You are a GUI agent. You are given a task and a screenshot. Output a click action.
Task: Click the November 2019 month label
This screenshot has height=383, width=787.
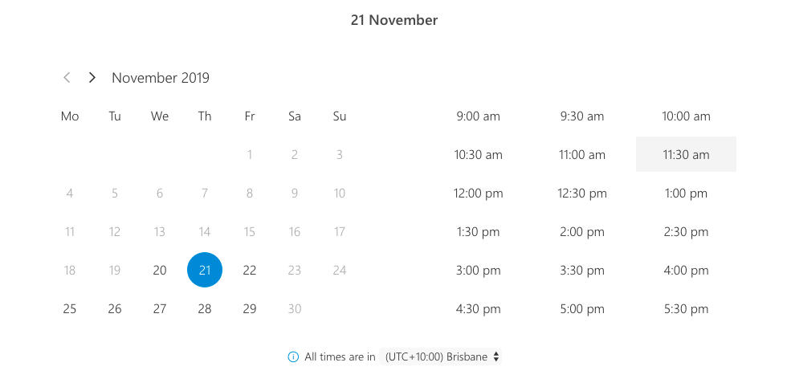161,78
